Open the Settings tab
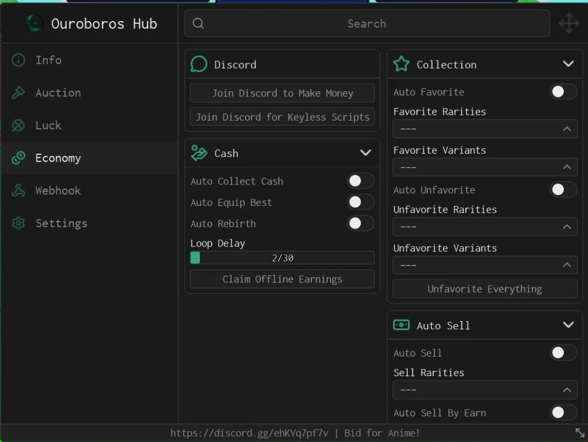This screenshot has width=588, height=442. pos(89,223)
